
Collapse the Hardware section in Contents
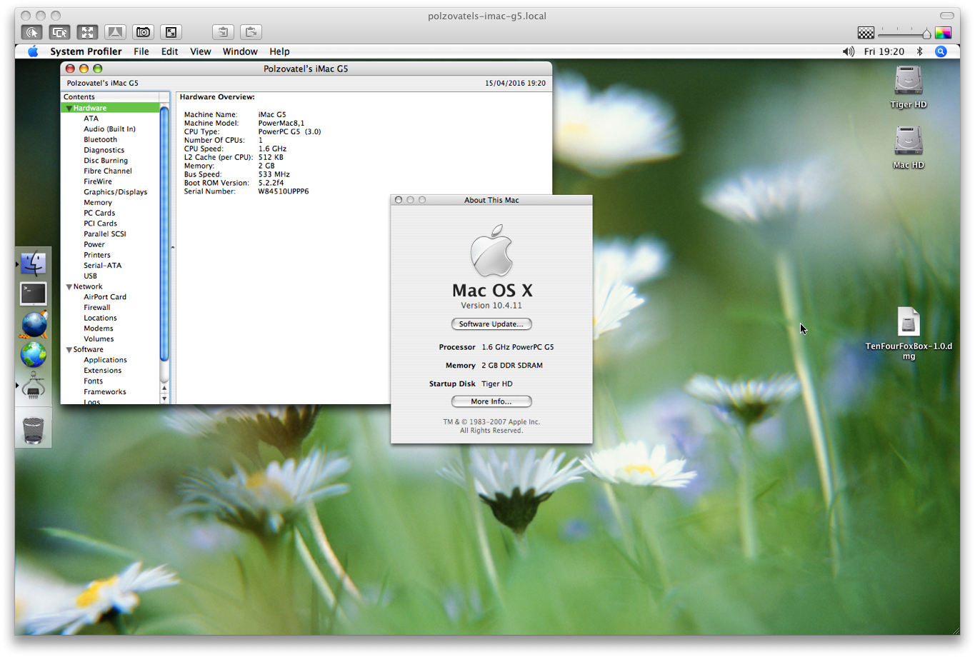(x=69, y=109)
